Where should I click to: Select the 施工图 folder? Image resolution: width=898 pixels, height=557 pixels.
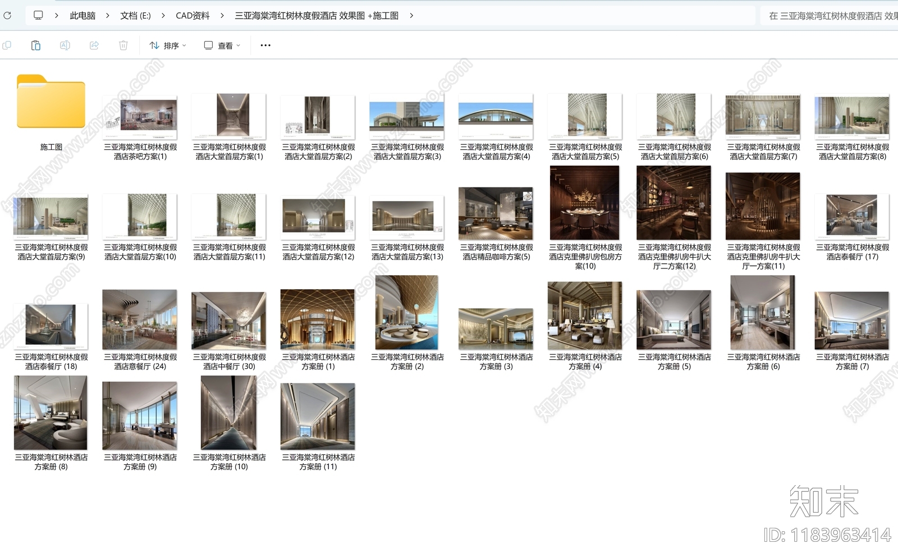tap(51, 101)
